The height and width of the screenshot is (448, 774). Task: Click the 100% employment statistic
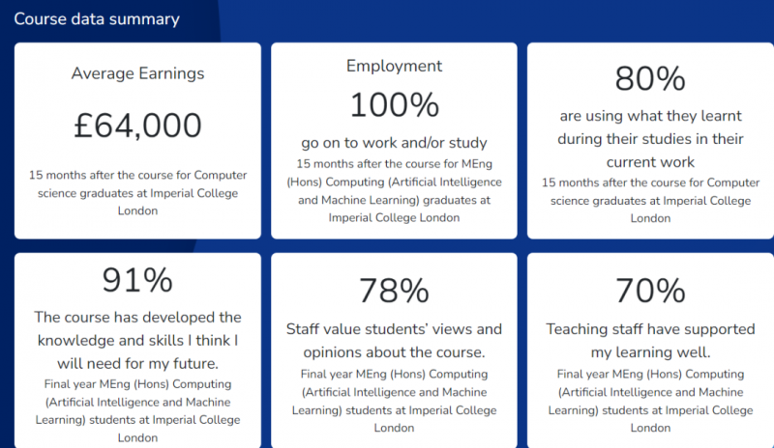pos(394,104)
